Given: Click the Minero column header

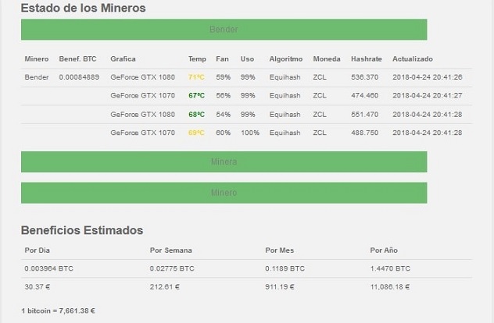Looking at the screenshot, I should [37, 59].
